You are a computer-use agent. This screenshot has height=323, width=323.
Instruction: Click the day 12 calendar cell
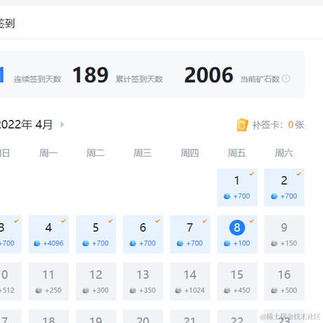pos(95,282)
